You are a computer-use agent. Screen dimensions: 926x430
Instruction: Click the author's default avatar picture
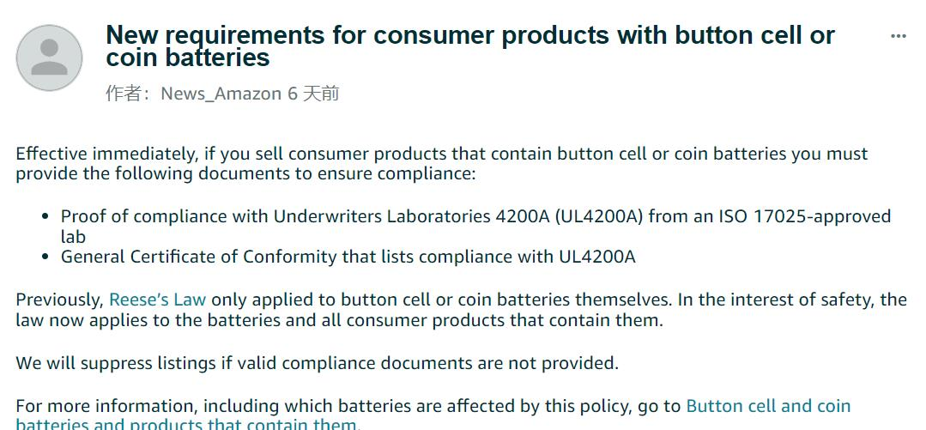tap(49, 58)
